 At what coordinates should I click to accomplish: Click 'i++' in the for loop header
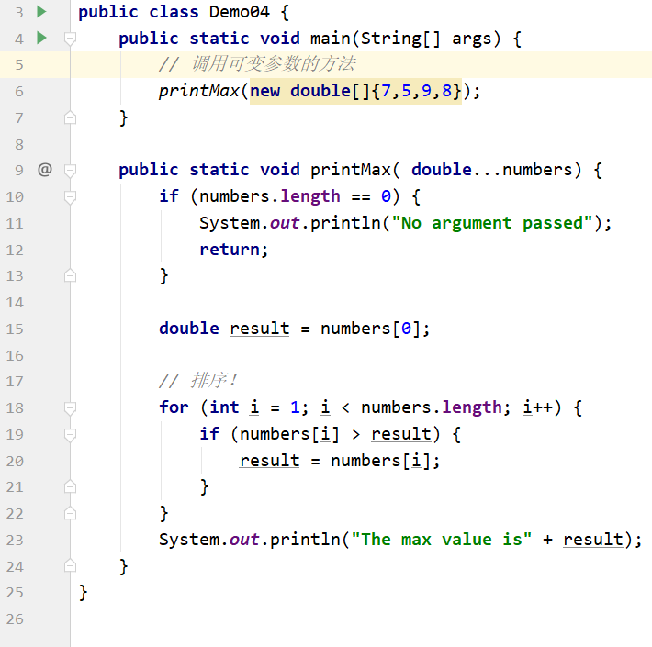tap(537, 407)
